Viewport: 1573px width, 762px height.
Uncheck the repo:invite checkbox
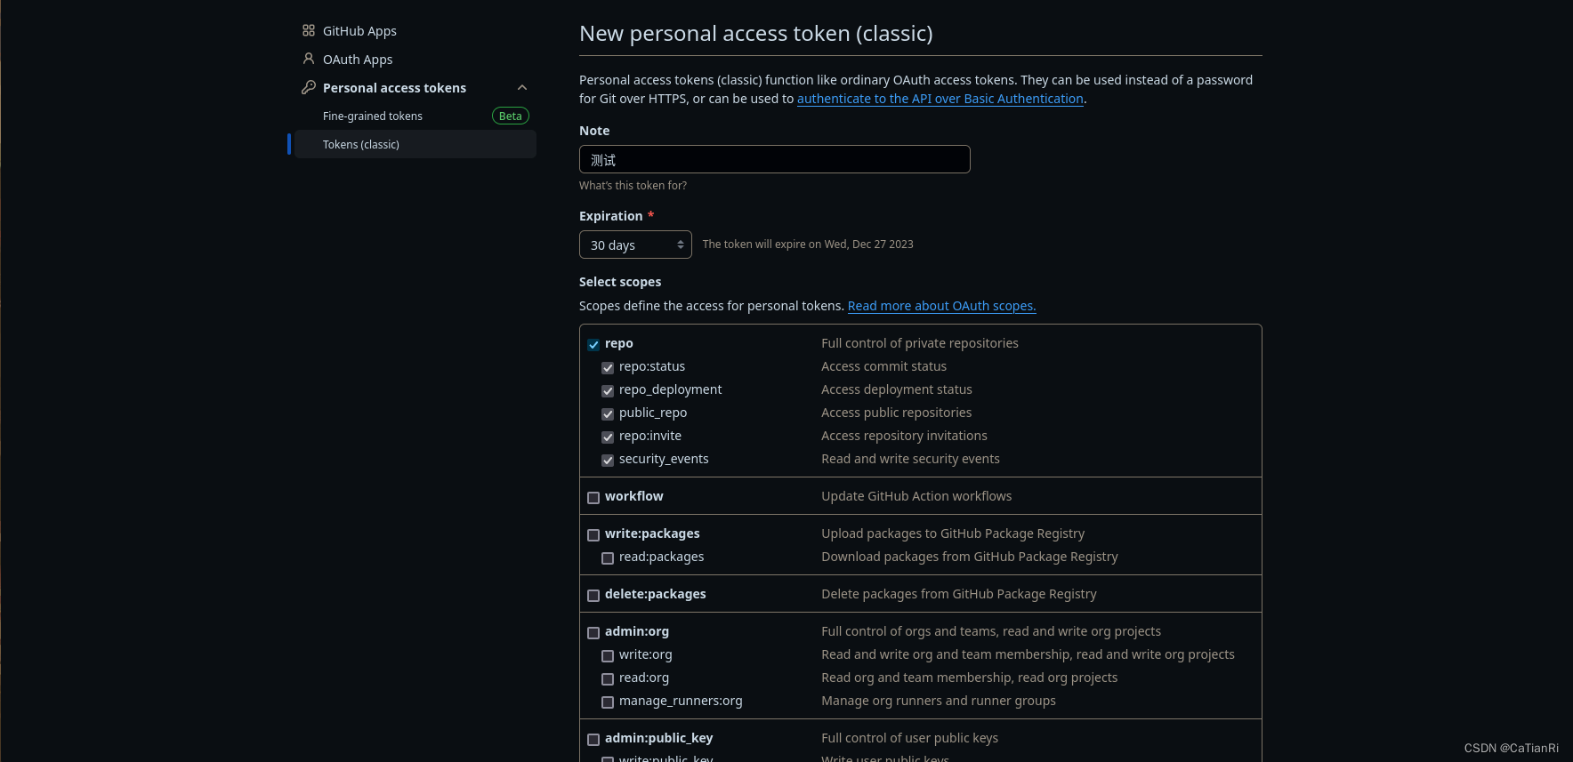tap(608, 437)
